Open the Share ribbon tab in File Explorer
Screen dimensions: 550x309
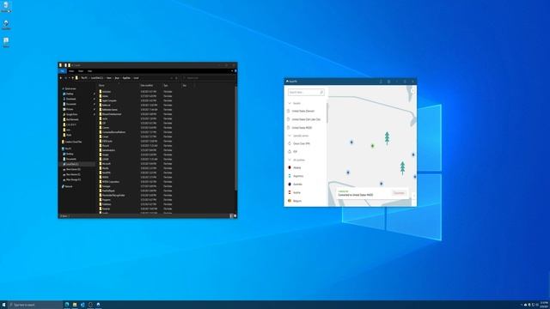[x=81, y=70]
